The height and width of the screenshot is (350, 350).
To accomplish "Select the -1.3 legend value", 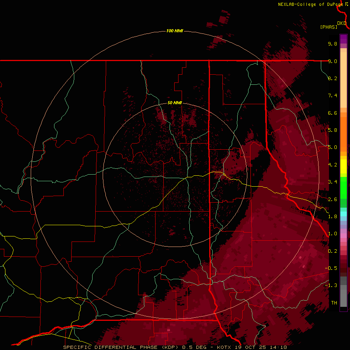I will pos(331,285).
